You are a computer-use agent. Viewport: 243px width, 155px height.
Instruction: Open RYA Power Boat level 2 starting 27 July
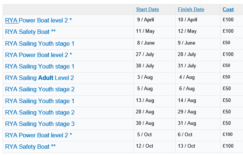point(39,55)
